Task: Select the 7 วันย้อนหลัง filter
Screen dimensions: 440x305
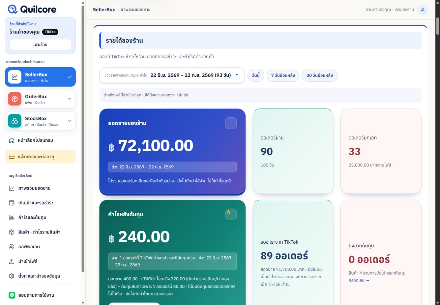Action: click(283, 75)
